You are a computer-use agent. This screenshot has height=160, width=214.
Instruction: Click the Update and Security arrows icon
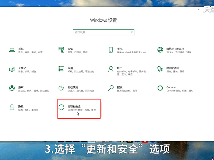pyautogui.click(x=61, y=107)
